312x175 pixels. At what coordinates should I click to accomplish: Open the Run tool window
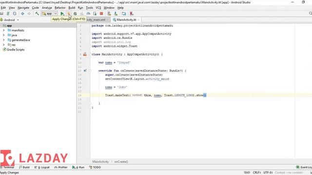(78, 167)
